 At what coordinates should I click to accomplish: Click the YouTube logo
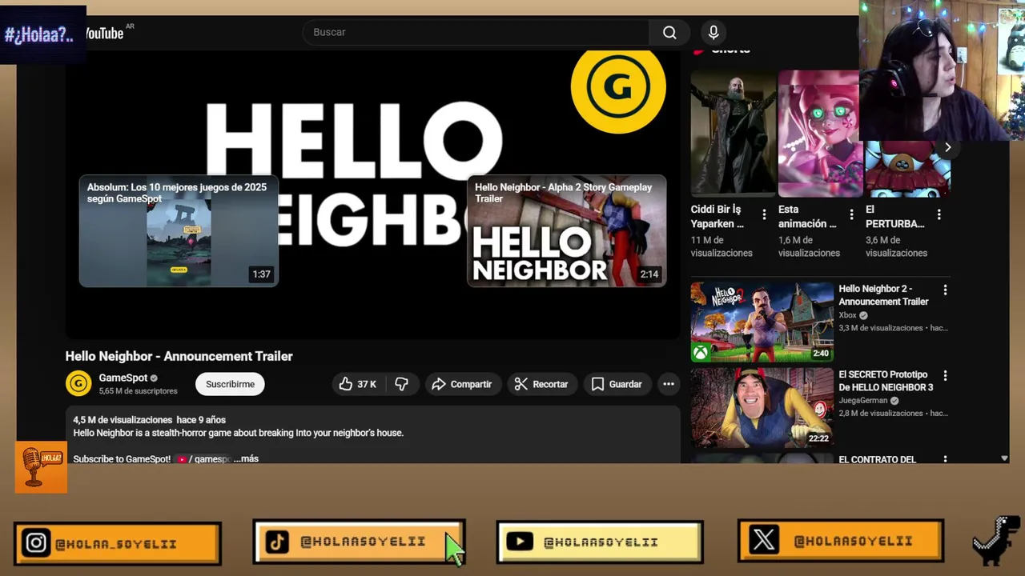(x=104, y=33)
